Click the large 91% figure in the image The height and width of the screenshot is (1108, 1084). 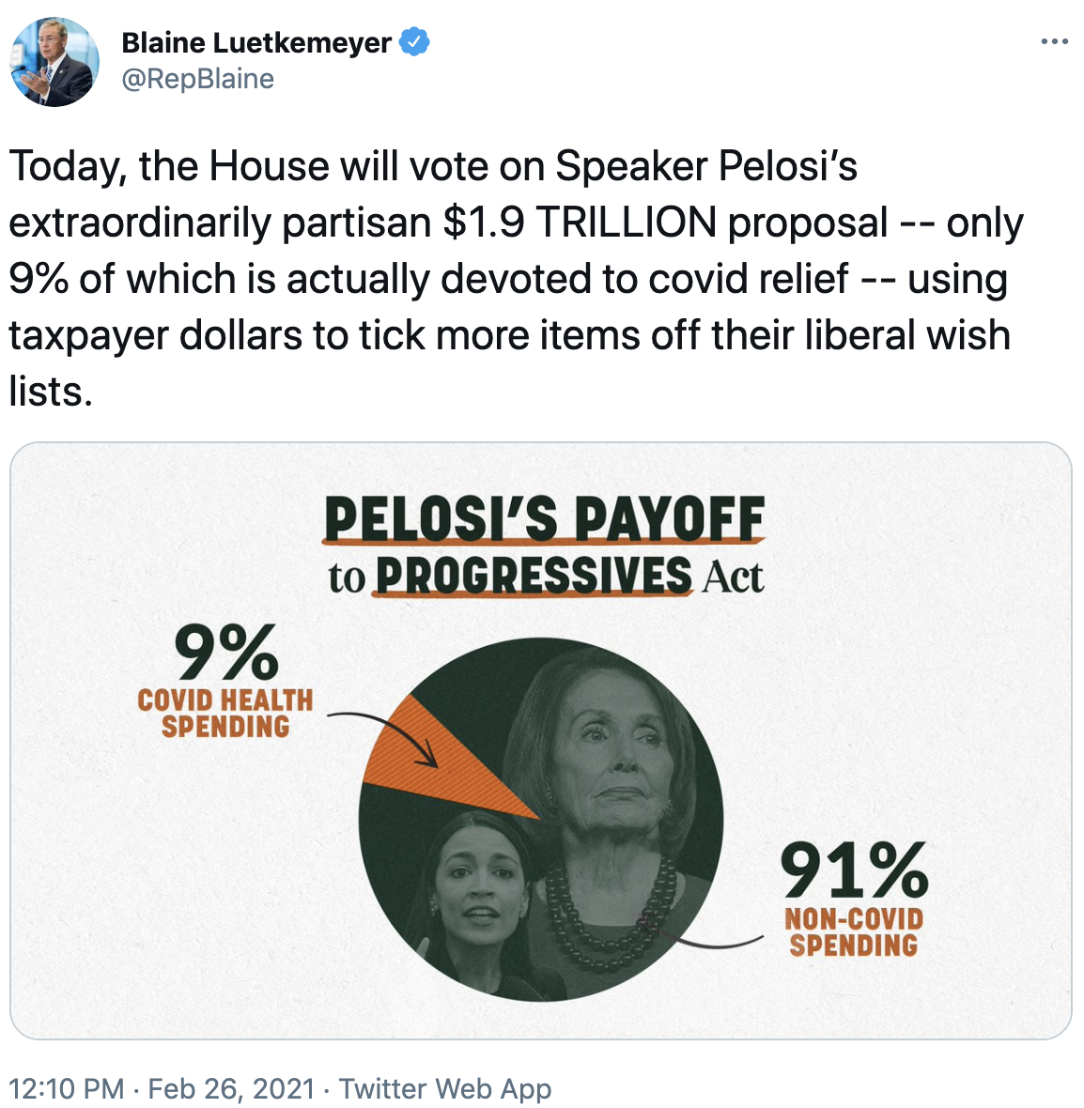pos(853,870)
